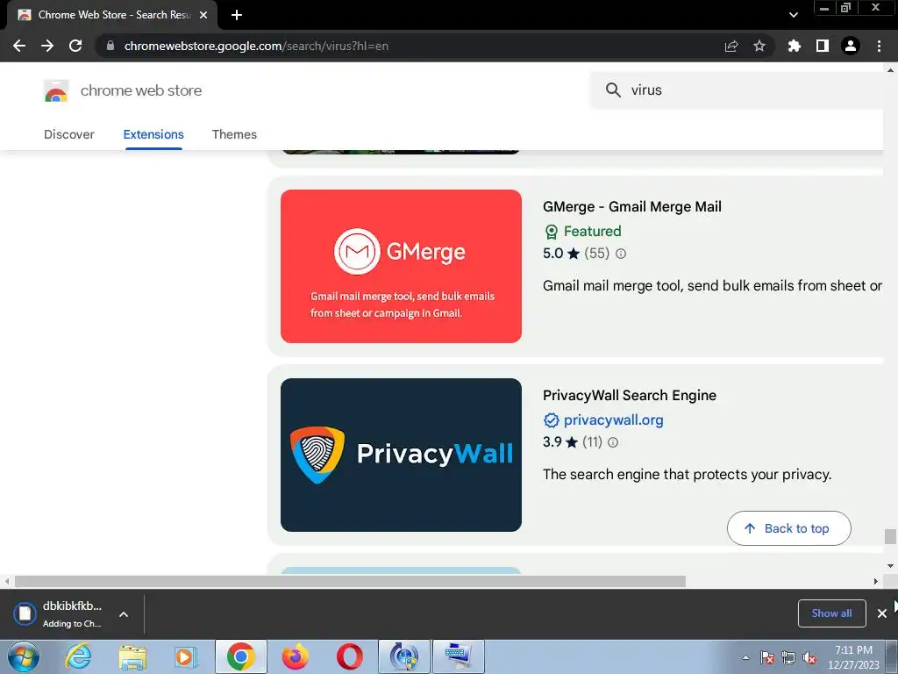Click the scrollbar right arrow
This screenshot has height=674, width=898.
[876, 581]
